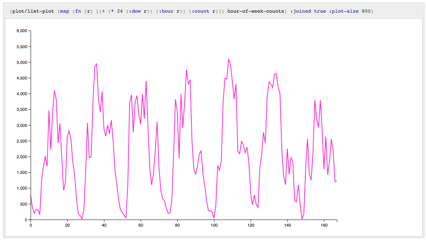The width and height of the screenshot is (426, 240).
Task: Click the 80 x-axis tick label
Action: tap(178, 225)
